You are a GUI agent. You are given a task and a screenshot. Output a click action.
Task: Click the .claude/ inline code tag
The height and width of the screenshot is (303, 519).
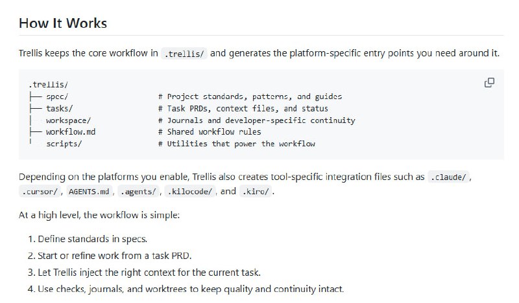click(x=448, y=177)
